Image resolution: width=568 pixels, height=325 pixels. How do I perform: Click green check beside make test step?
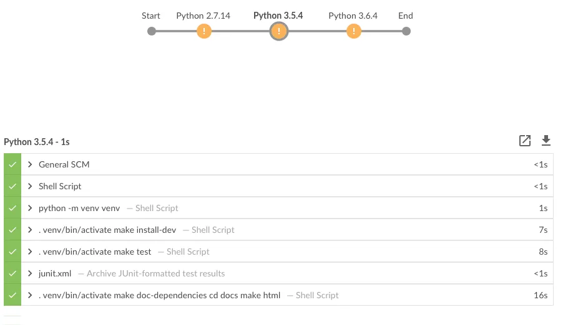pyautogui.click(x=12, y=252)
